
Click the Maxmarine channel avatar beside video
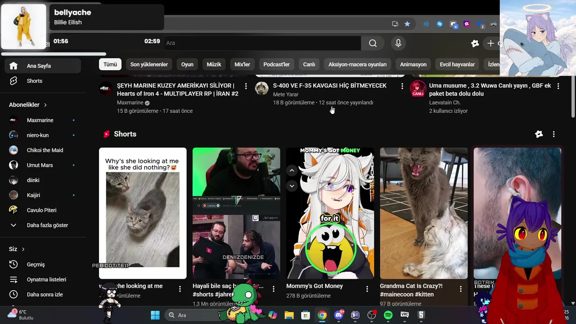106,88
